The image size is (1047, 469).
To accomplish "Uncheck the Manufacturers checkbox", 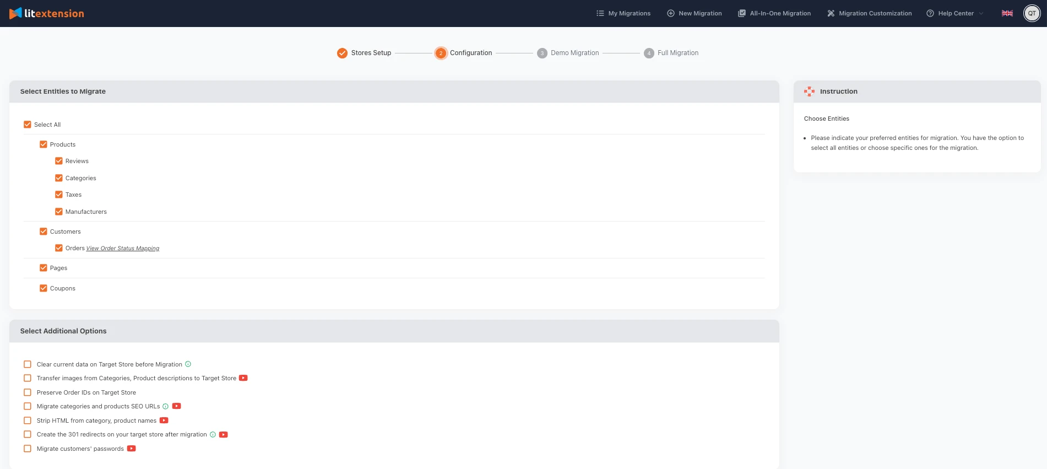I will (x=58, y=212).
